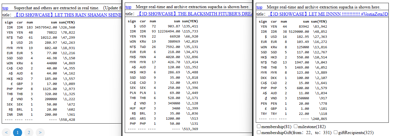Enable the membership(81) checkbox

click(259, 126)
